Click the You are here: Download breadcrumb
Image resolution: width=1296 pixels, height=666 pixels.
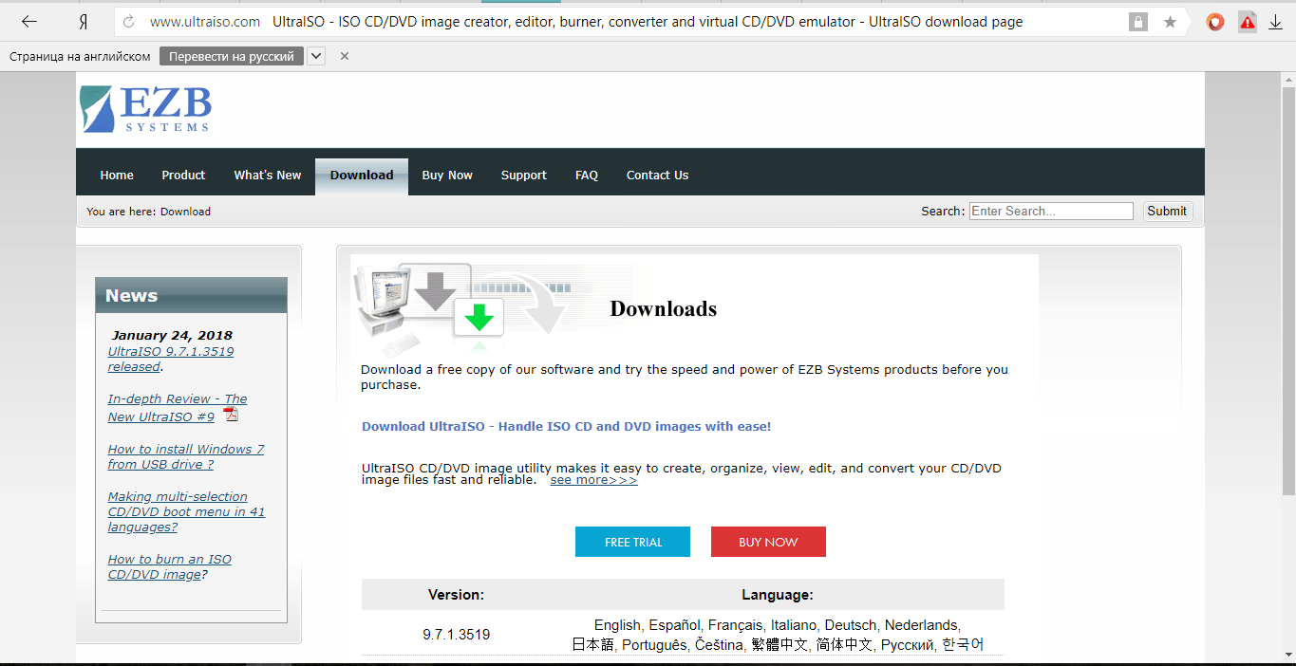[148, 212]
